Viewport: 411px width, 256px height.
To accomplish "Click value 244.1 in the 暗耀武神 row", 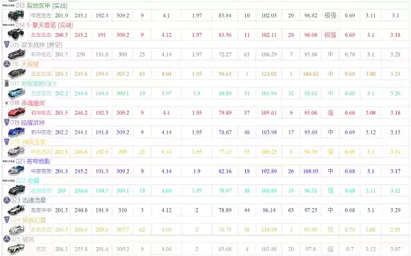I will click(x=81, y=132).
